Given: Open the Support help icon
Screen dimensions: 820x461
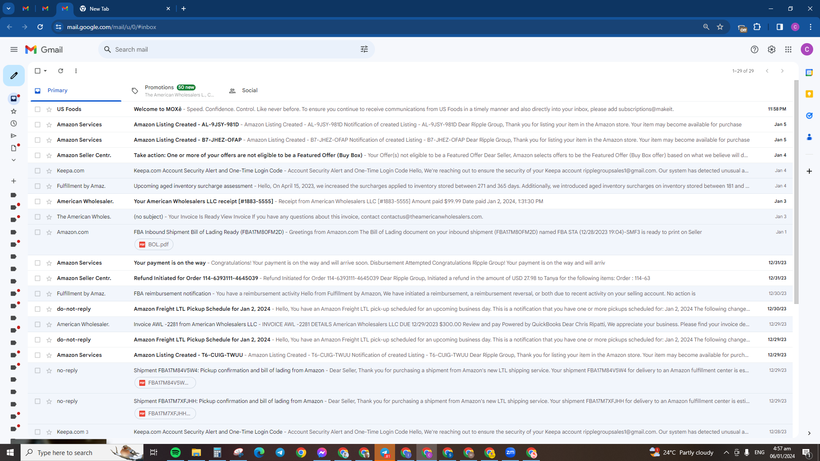Looking at the screenshot, I should (x=755, y=50).
